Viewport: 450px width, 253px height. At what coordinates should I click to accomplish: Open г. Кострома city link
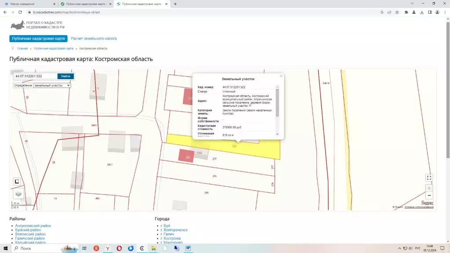171,239
